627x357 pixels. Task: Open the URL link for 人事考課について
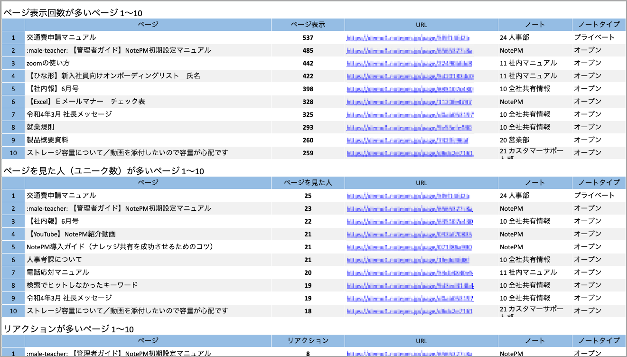tap(408, 260)
